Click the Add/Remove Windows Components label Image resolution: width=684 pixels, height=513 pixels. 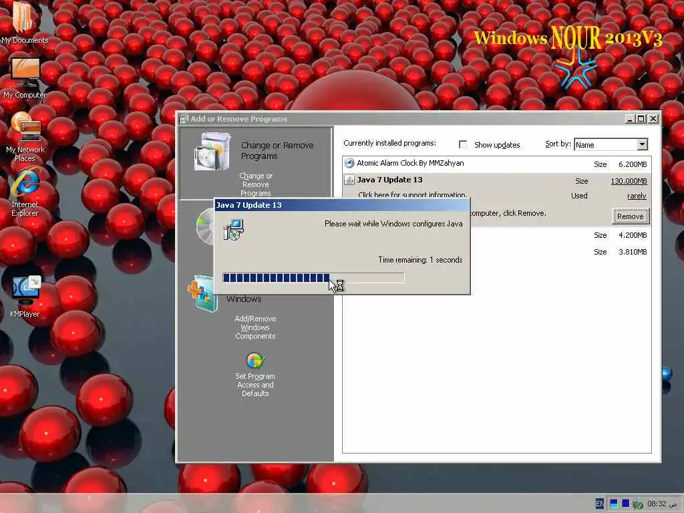(x=255, y=327)
